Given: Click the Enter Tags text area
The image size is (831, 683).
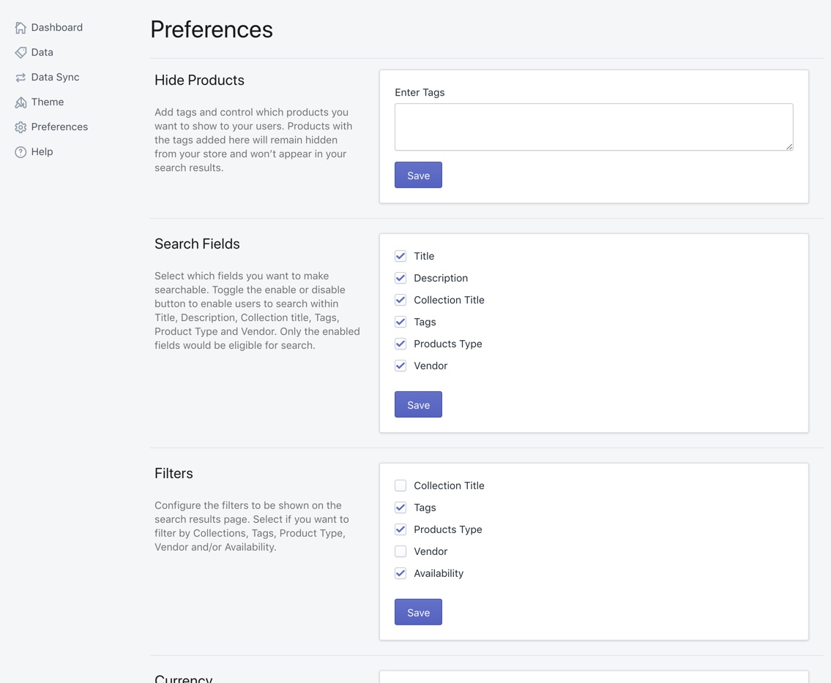Looking at the screenshot, I should click(x=593, y=127).
